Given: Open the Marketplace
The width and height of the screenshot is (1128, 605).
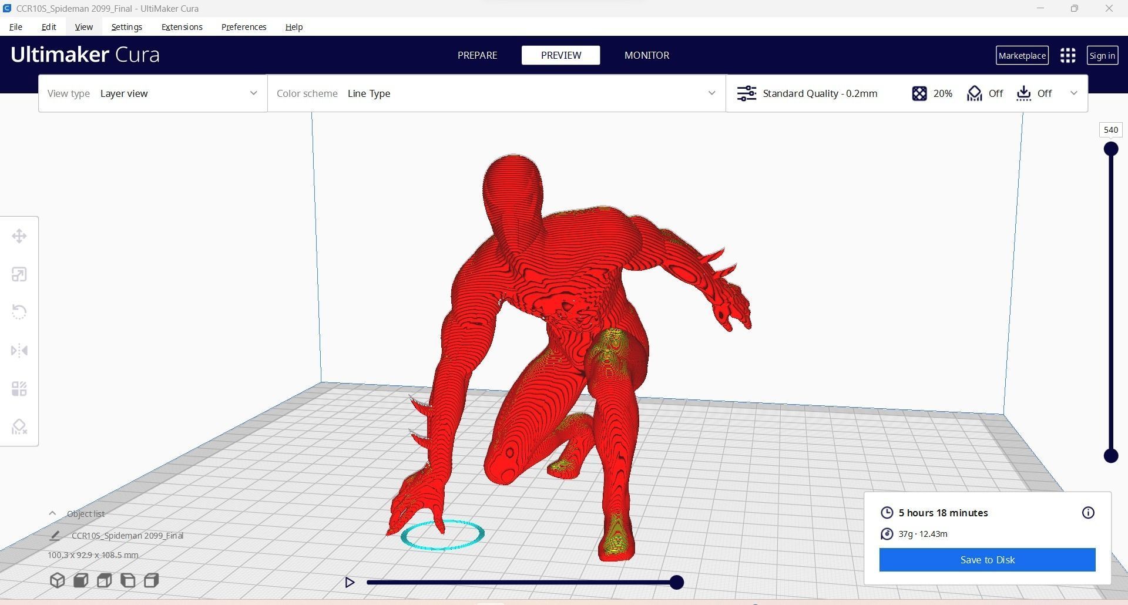Looking at the screenshot, I should click(x=1022, y=55).
